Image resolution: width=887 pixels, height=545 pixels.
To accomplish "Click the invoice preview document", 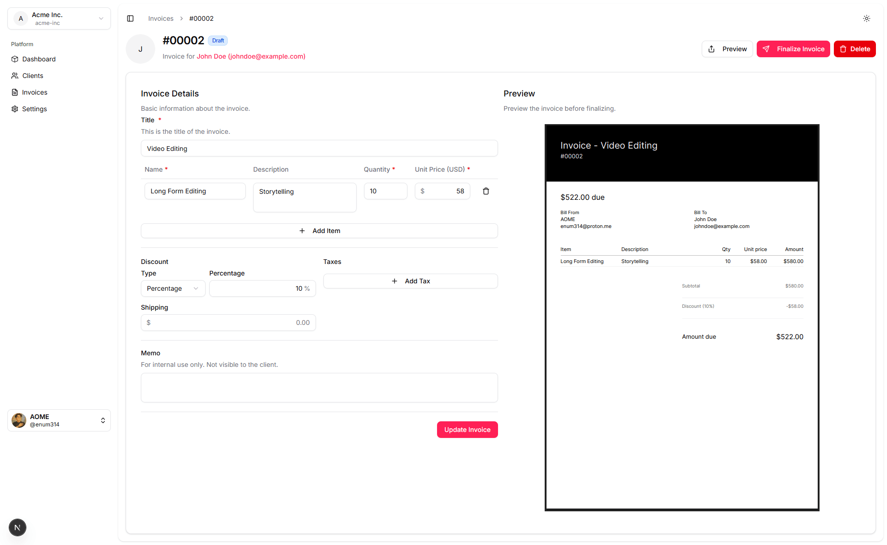I will click(x=682, y=317).
